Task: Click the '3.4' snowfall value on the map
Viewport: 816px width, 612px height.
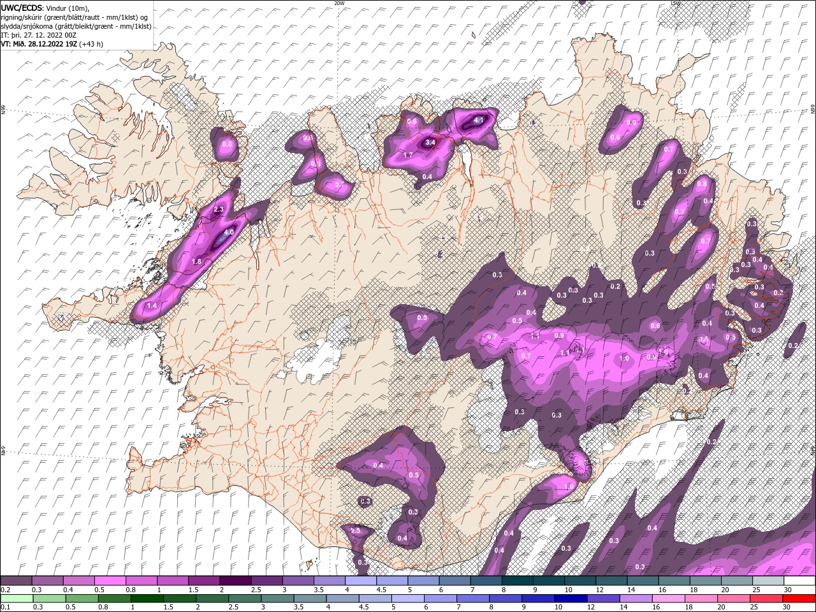Action: click(x=430, y=143)
